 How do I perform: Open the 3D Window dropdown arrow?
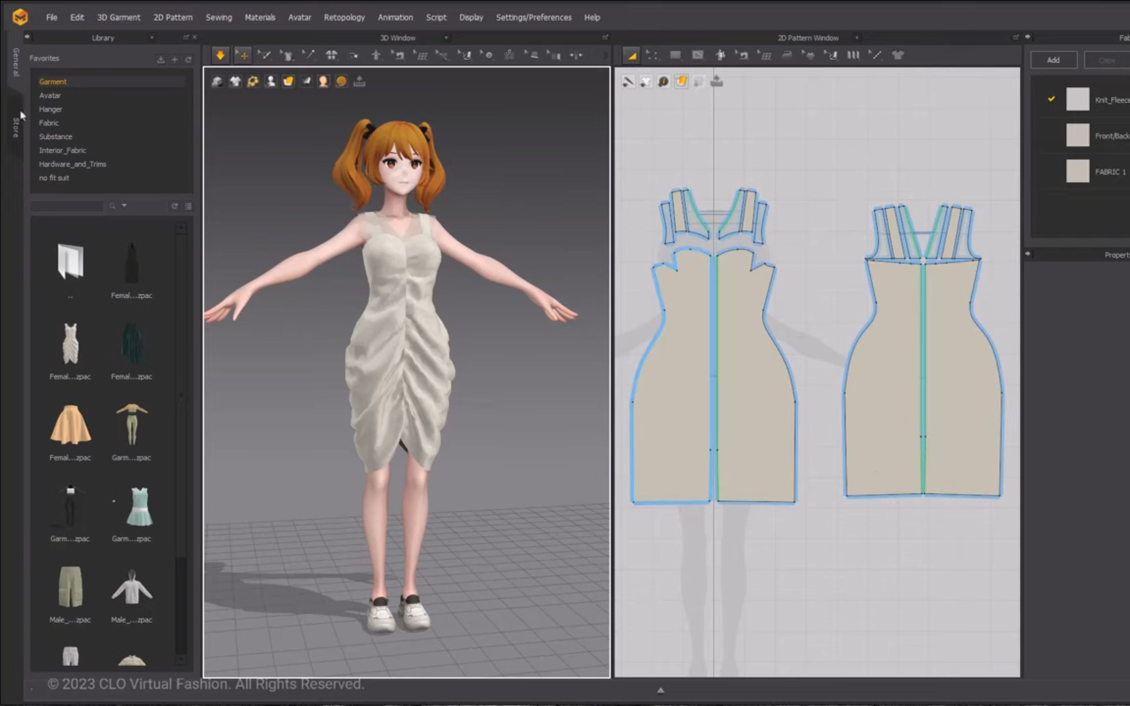click(446, 37)
